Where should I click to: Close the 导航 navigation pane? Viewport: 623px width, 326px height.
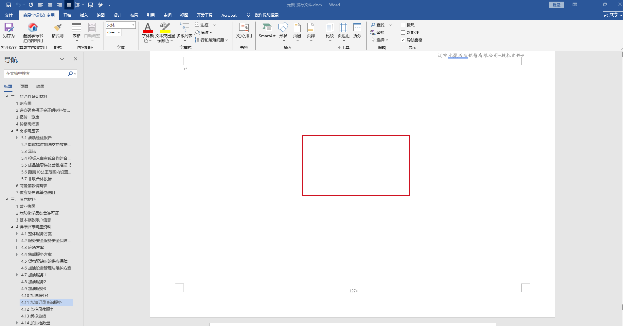coord(76,59)
